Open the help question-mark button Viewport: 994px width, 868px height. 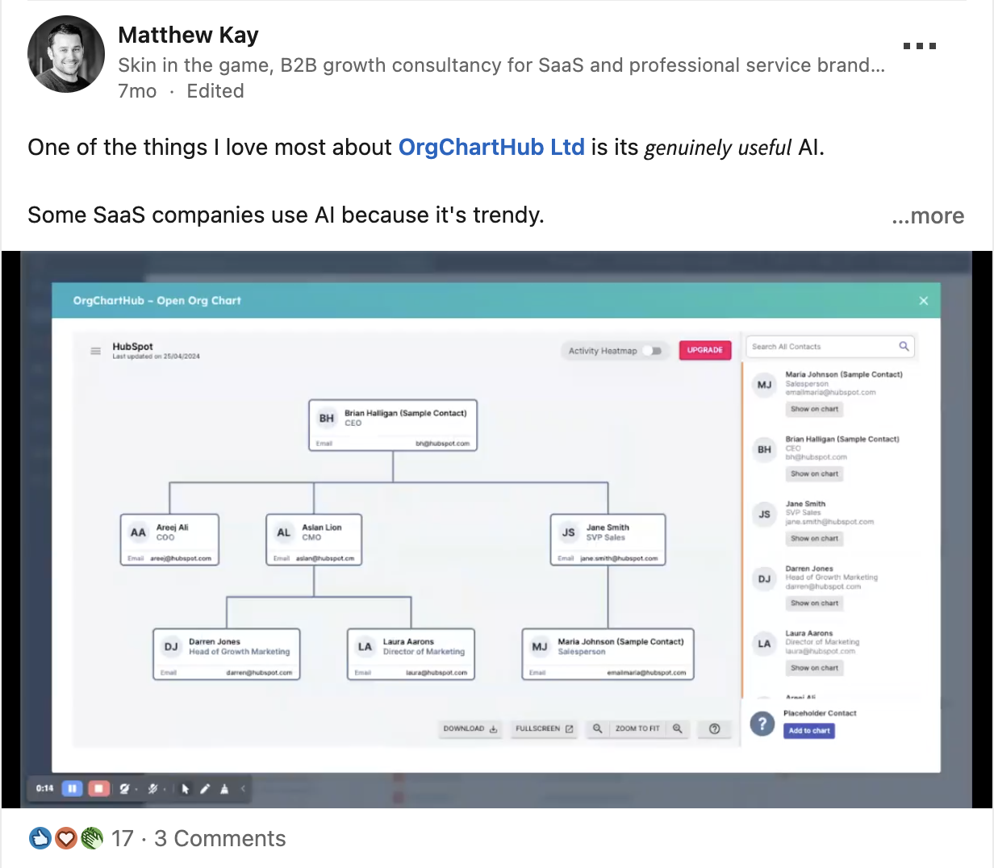coord(714,728)
